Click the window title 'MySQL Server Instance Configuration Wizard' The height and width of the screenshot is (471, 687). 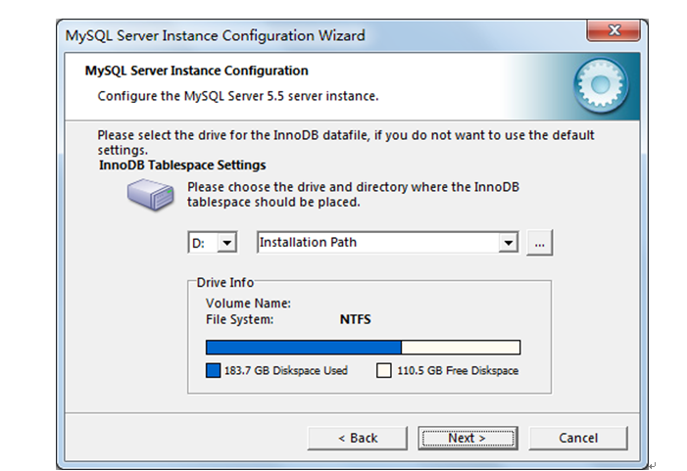[216, 35]
